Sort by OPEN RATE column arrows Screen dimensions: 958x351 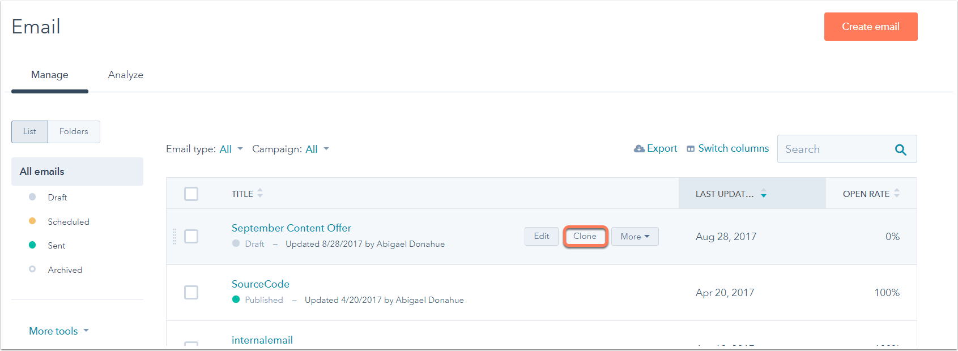tap(897, 193)
